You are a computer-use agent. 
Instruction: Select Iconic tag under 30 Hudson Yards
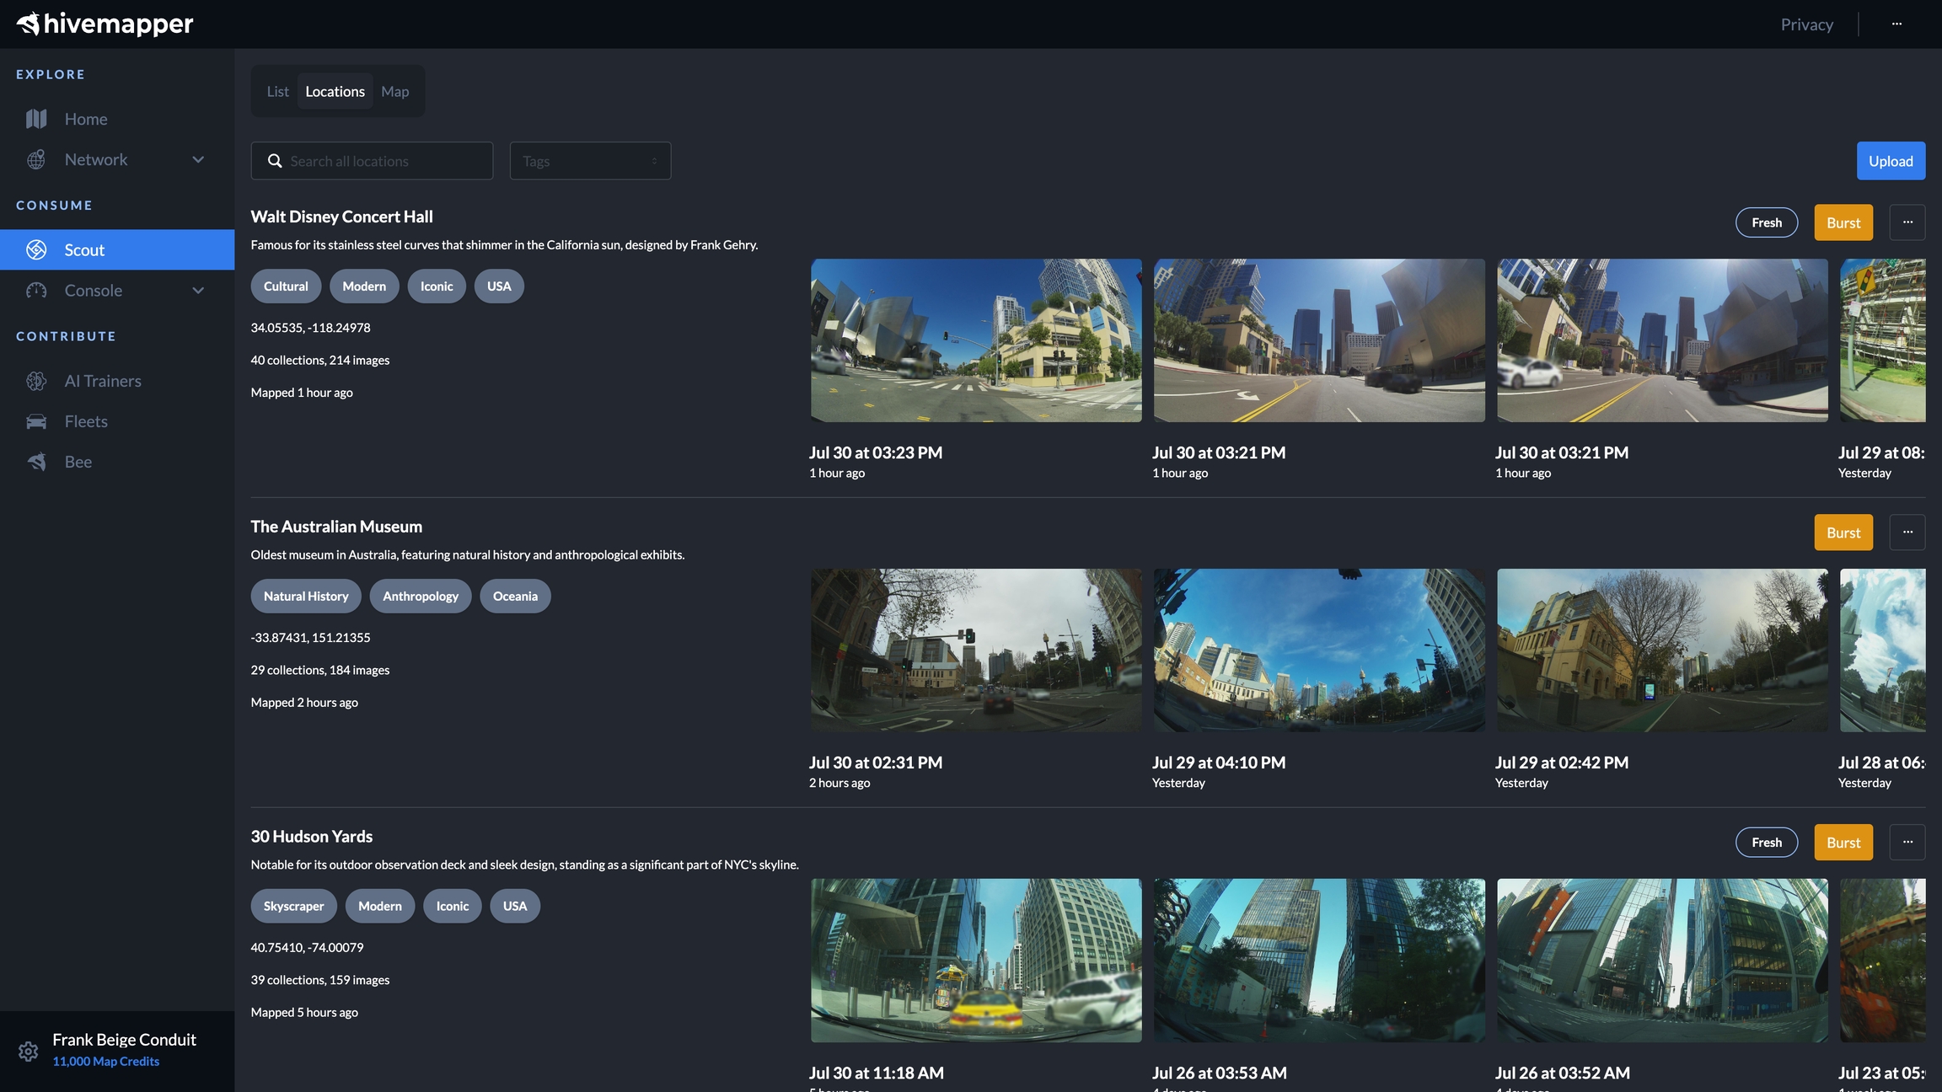click(453, 907)
